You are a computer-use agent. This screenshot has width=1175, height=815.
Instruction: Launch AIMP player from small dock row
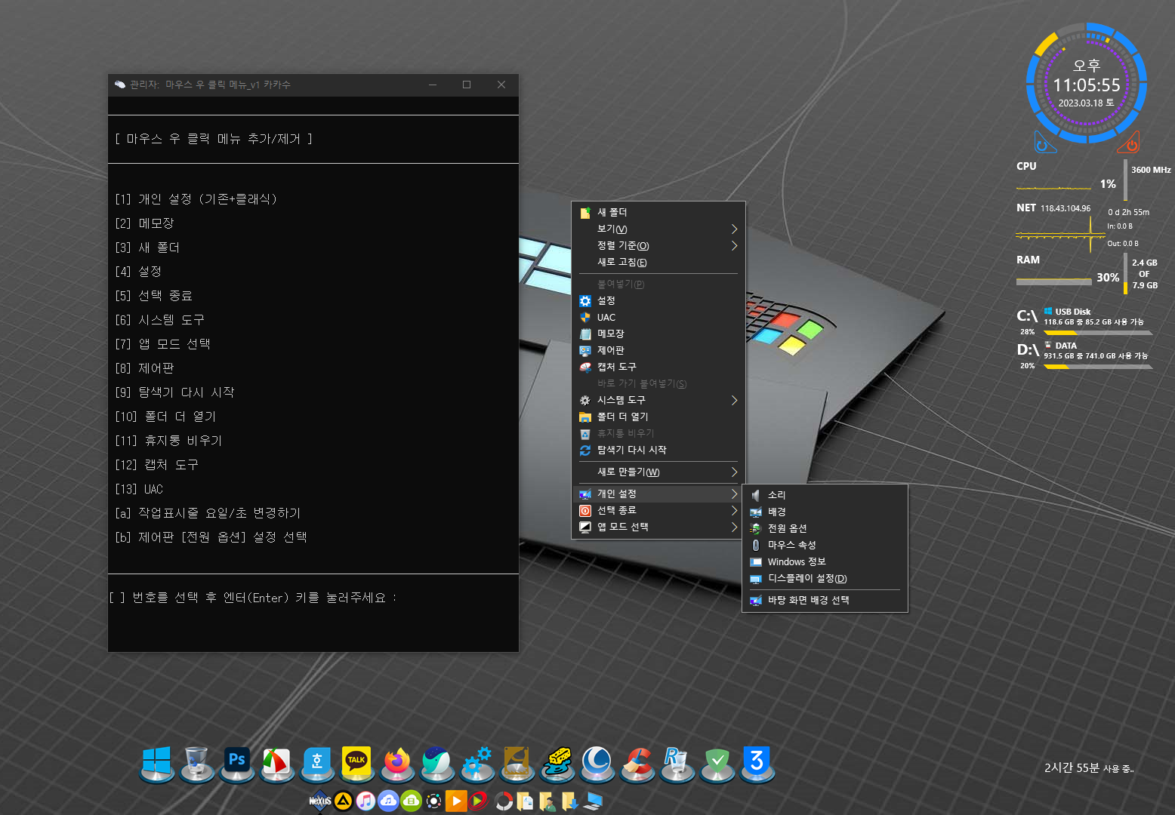coord(343,801)
